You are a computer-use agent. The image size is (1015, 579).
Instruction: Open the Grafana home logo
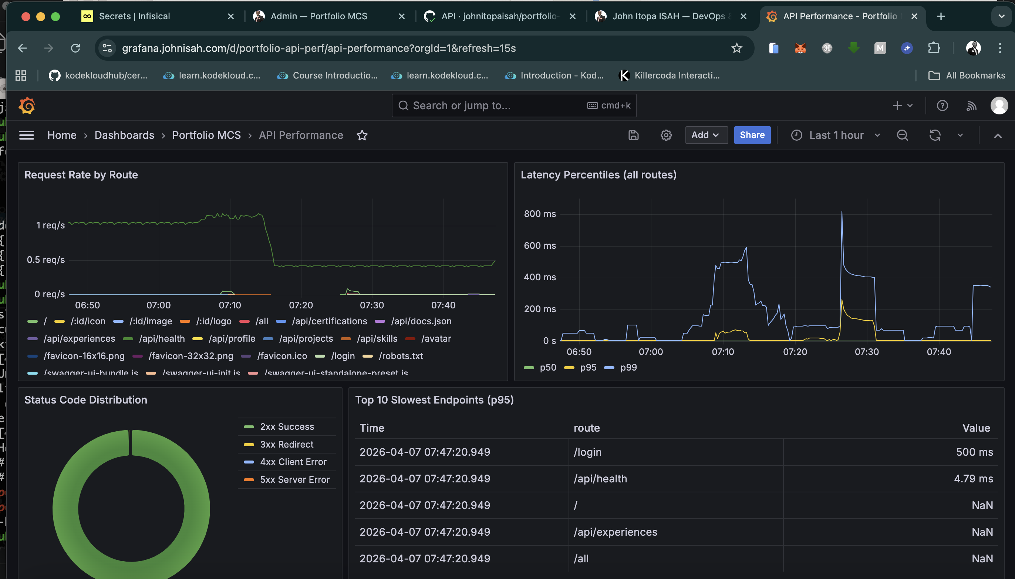[x=26, y=106]
